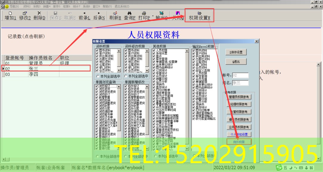The height and width of the screenshot is (172, 323).
Task: Click the 删除 (Delete) toolbar icon
Action: (39, 16)
